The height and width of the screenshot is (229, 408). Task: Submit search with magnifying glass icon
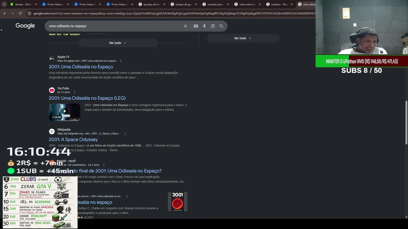point(221,26)
